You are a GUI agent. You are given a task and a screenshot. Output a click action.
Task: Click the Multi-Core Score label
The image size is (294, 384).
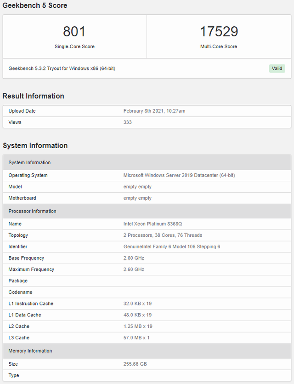(219, 46)
